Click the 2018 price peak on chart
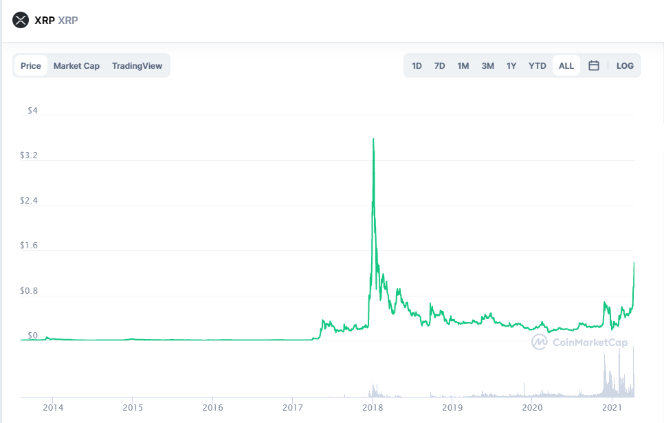Screen dimensions: 664x423 [x=373, y=139]
